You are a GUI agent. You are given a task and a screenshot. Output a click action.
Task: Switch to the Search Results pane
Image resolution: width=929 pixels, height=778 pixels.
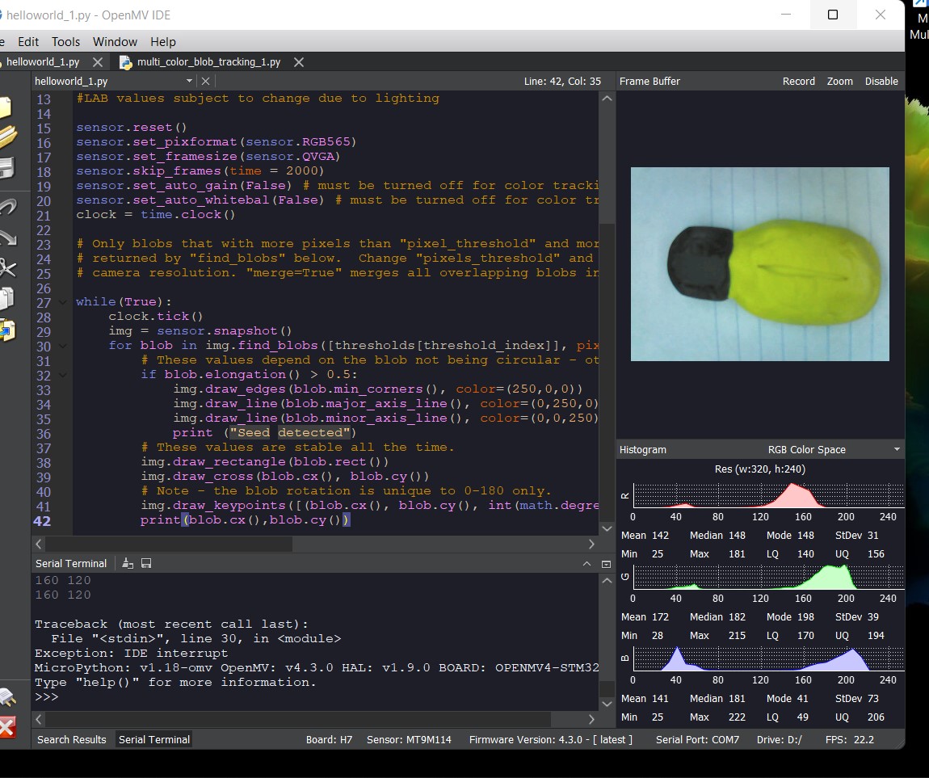click(72, 739)
